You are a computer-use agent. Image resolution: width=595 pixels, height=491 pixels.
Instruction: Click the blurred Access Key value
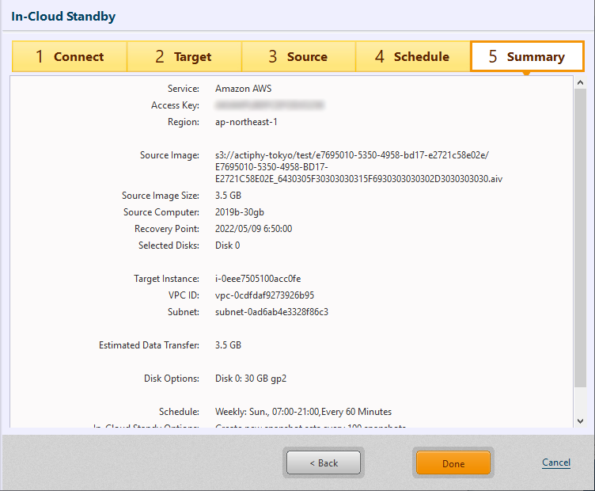[x=270, y=105]
